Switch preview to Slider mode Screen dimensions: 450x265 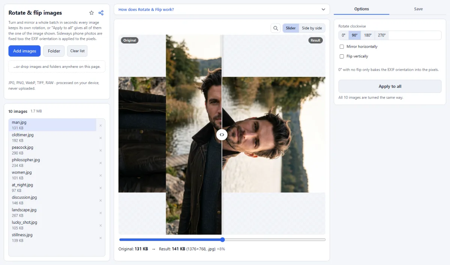291,28
